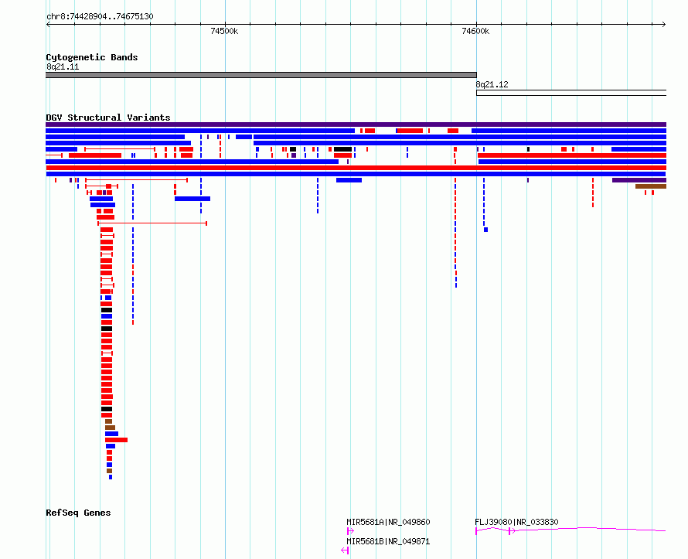
Task: Select the wide black variant block near MIR5681A column
Action: 342,150
